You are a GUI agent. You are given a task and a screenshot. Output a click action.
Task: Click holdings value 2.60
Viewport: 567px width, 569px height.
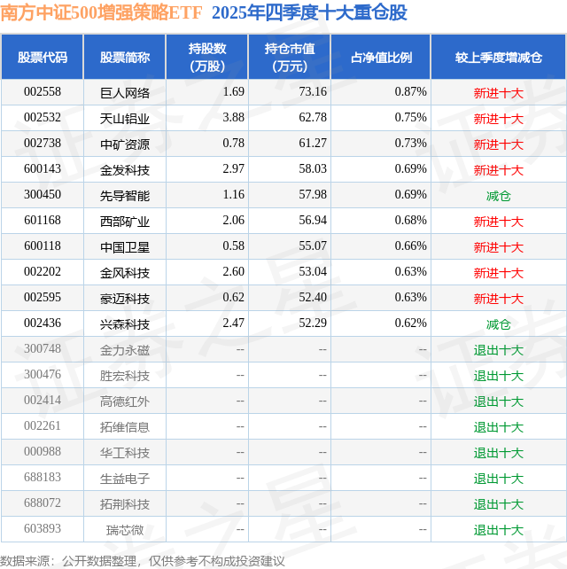click(233, 272)
